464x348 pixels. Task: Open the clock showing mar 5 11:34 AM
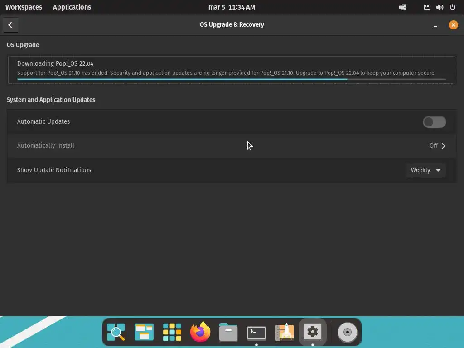pyautogui.click(x=232, y=7)
